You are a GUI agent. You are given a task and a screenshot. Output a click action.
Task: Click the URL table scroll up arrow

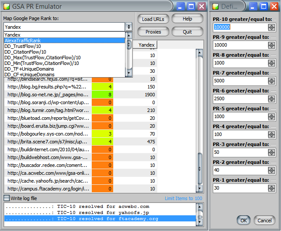click(x=199, y=52)
